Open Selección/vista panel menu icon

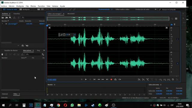tap(161, 85)
